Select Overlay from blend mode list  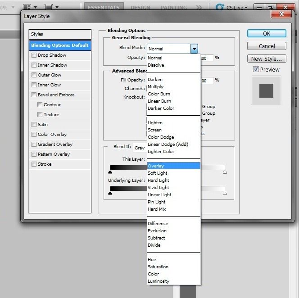tap(156, 166)
